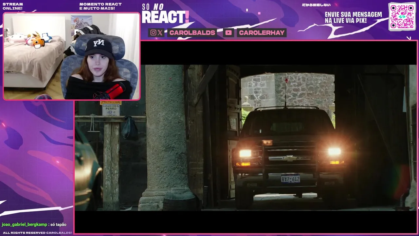This screenshot has width=419, height=236.
Task: Click the Instagram icon beside CAROLBALDS
Action: click(153, 32)
